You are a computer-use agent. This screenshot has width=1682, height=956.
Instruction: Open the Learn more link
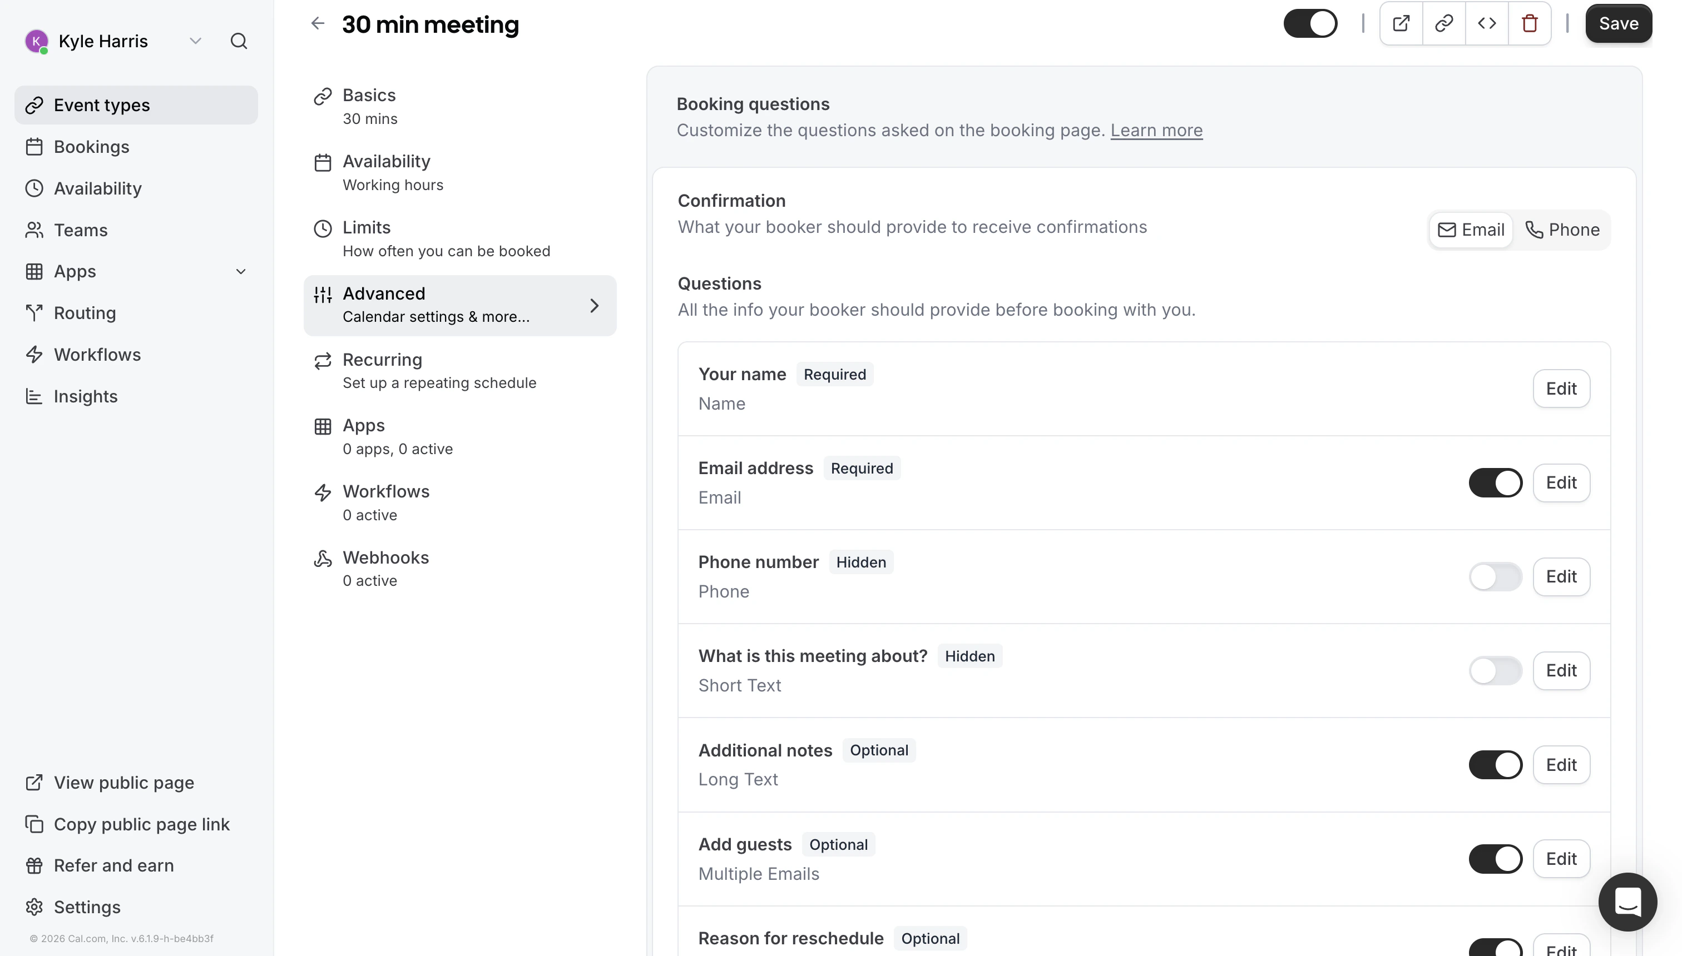point(1156,130)
